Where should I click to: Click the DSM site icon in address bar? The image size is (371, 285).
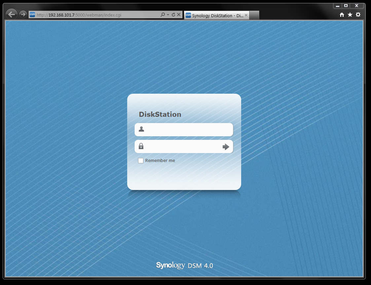click(32, 15)
